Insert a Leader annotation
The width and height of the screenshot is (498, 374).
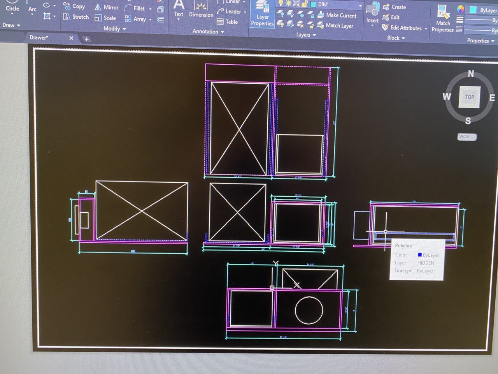(x=229, y=11)
